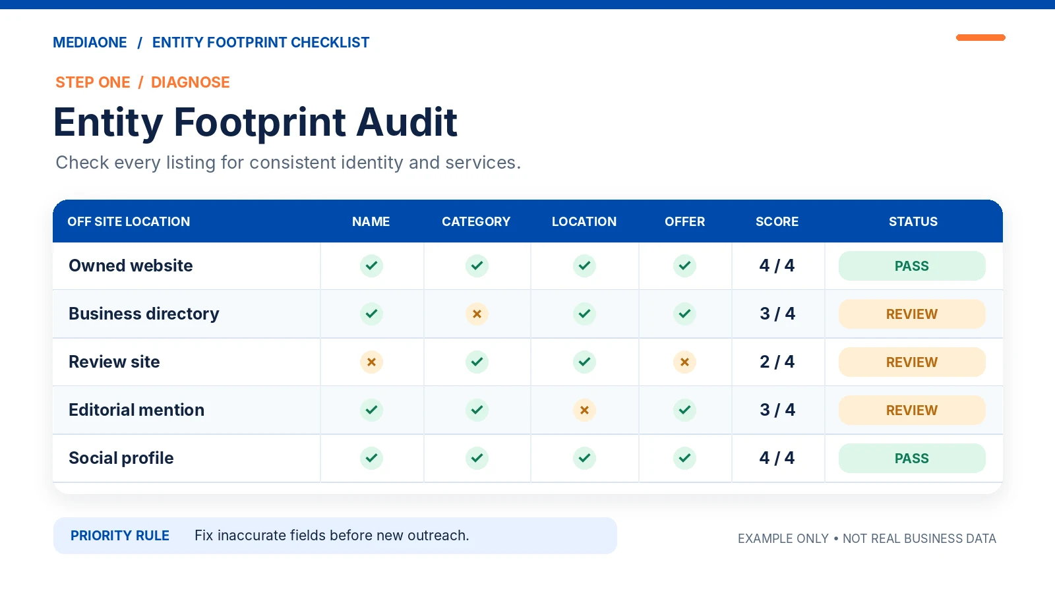
Task: Click the STATUS column header
Action: (x=913, y=221)
